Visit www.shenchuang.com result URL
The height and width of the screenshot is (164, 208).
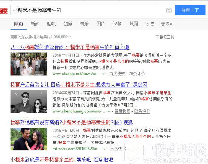pyautogui.click(x=79, y=111)
